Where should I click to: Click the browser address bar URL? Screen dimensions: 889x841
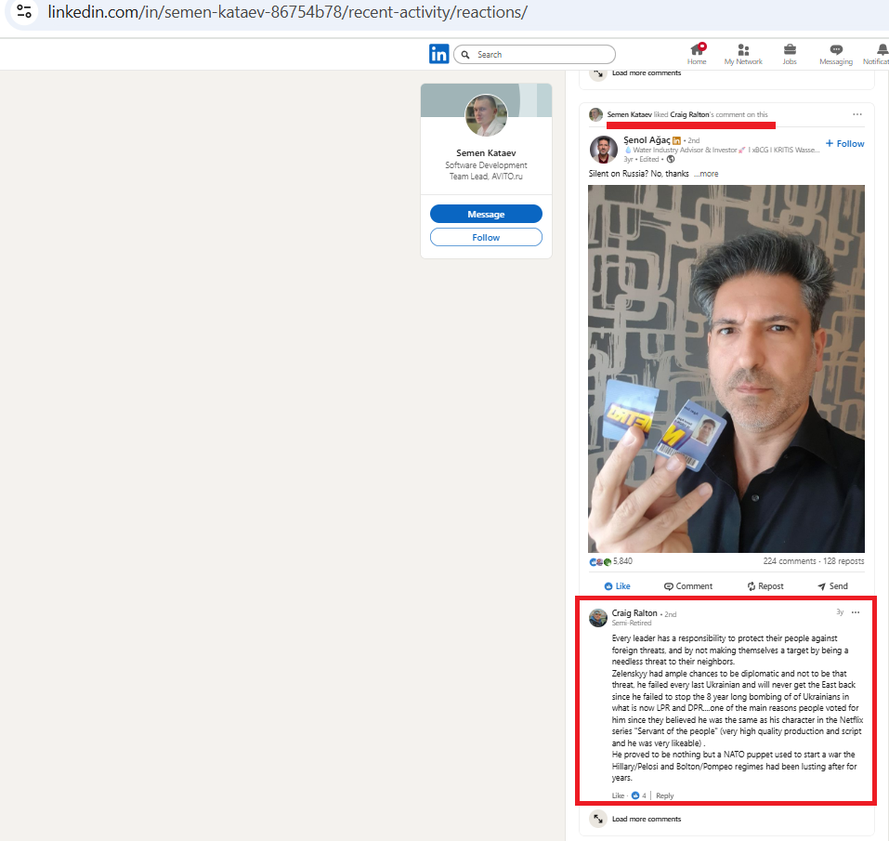[x=287, y=12]
